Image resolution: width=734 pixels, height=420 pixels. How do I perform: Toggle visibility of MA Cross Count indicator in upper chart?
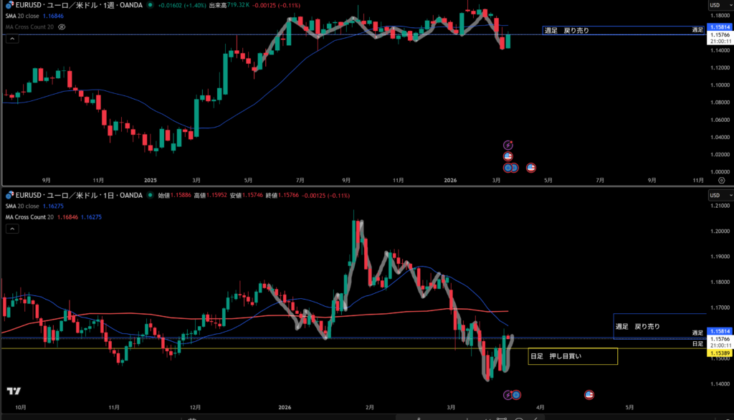(62, 27)
